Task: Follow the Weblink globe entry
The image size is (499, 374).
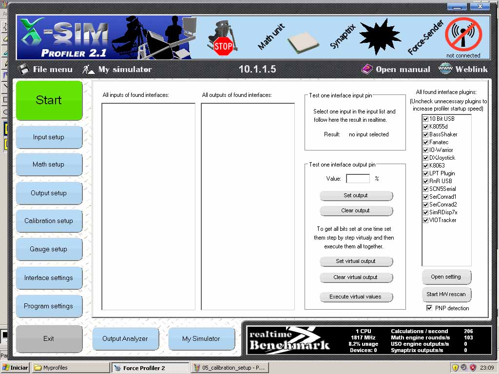Action: coord(463,69)
